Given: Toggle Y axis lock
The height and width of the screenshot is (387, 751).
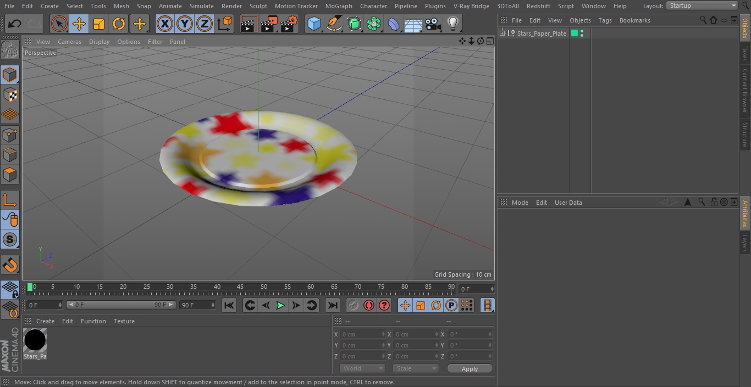Looking at the screenshot, I should coord(184,24).
